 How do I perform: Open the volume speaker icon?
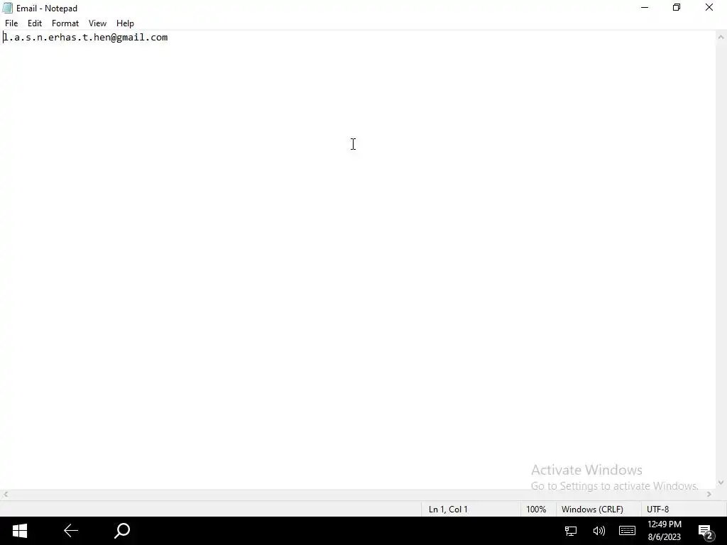tap(599, 531)
